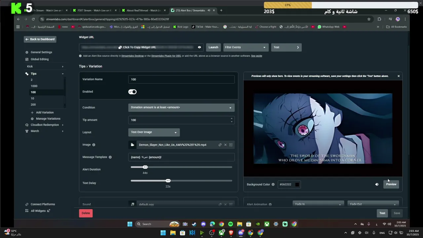Select the 200 tip variation

point(33,104)
